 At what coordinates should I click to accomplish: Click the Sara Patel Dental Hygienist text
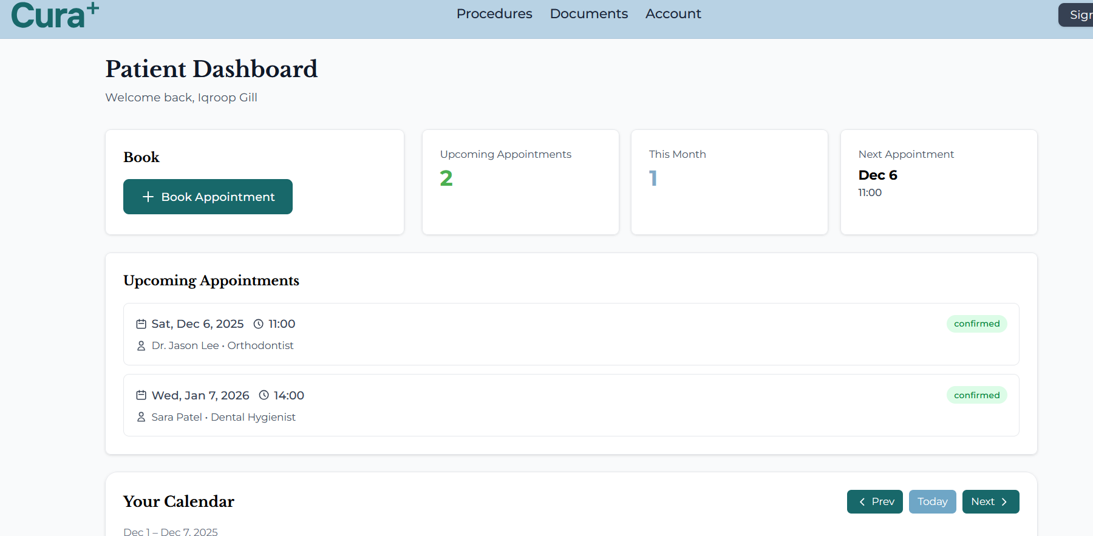[x=223, y=418]
